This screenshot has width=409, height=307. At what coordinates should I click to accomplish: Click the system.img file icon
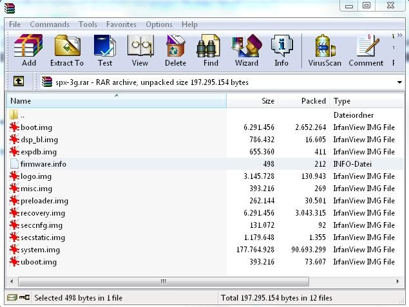pyautogui.click(x=14, y=250)
